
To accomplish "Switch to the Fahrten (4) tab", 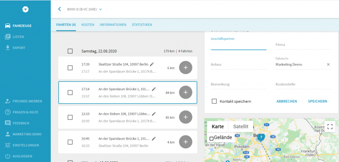I will point(66,25).
